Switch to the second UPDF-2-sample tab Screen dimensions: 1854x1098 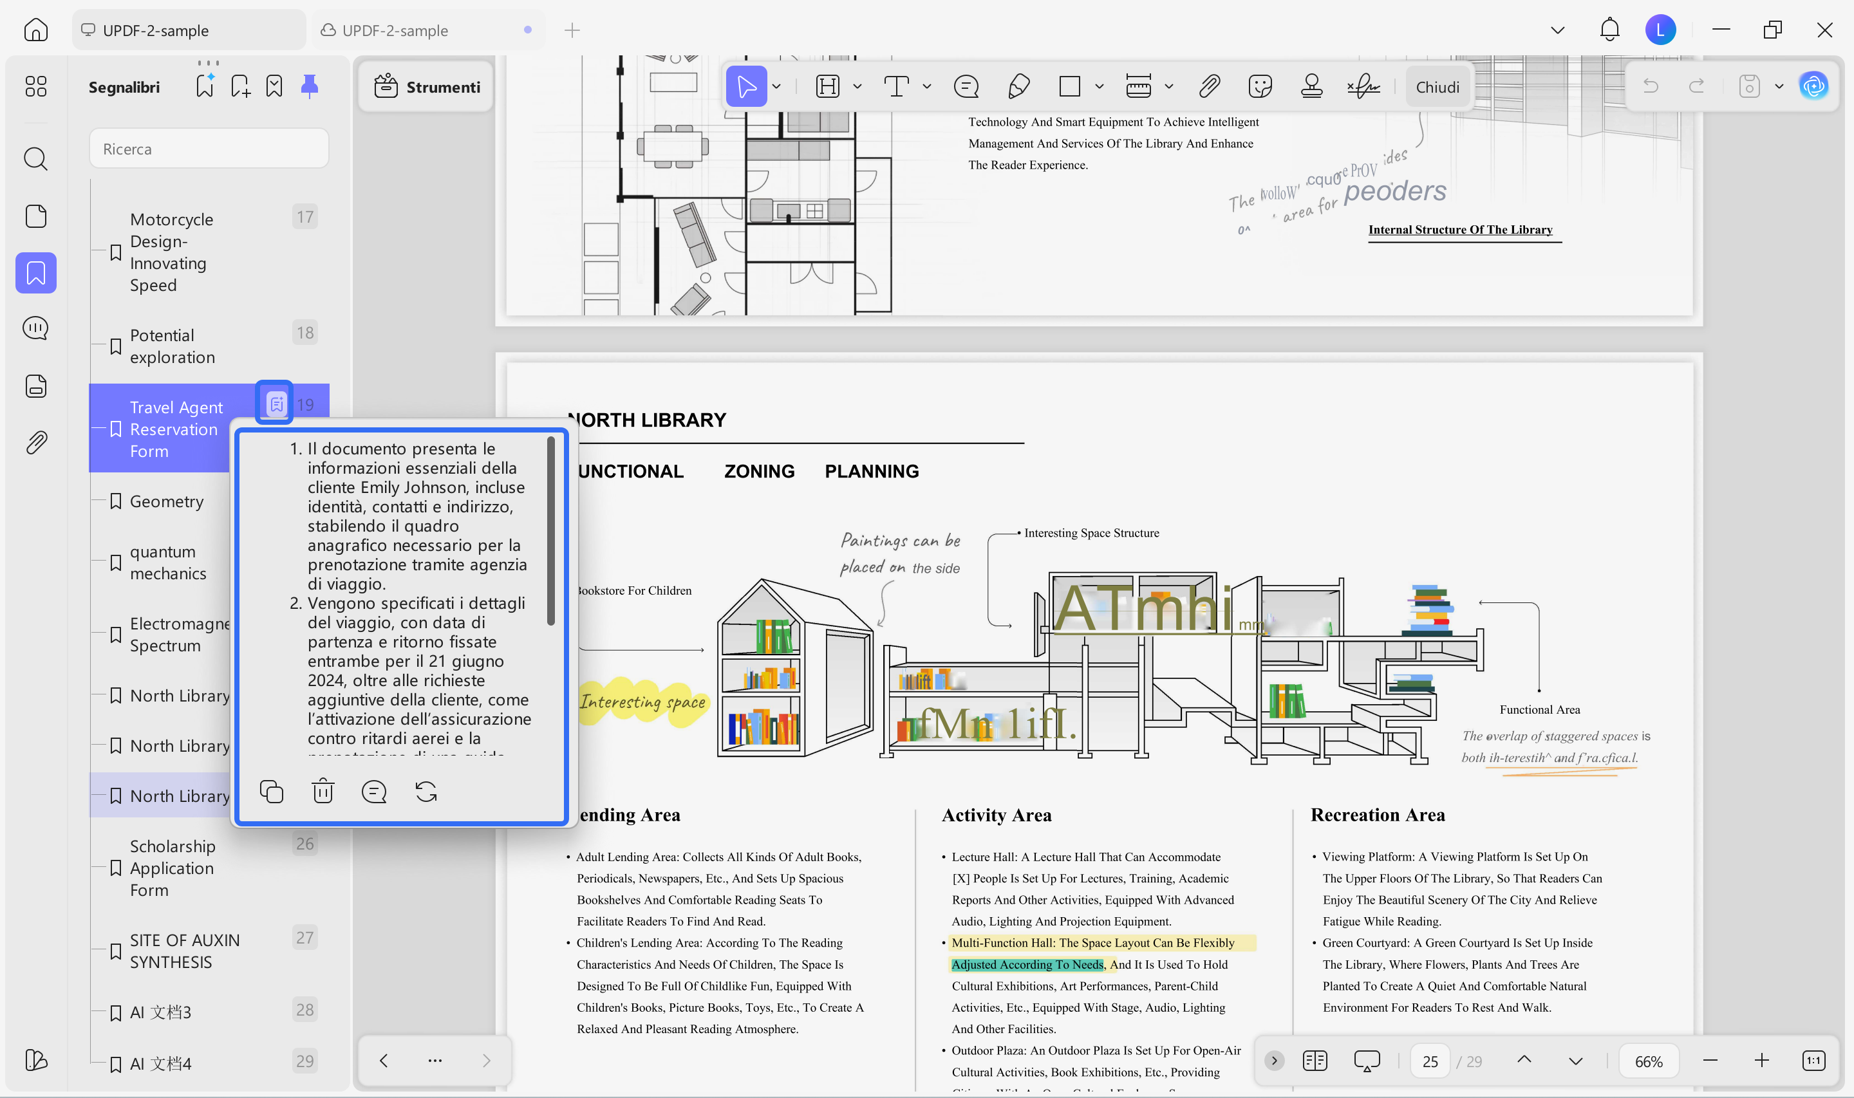click(x=395, y=30)
